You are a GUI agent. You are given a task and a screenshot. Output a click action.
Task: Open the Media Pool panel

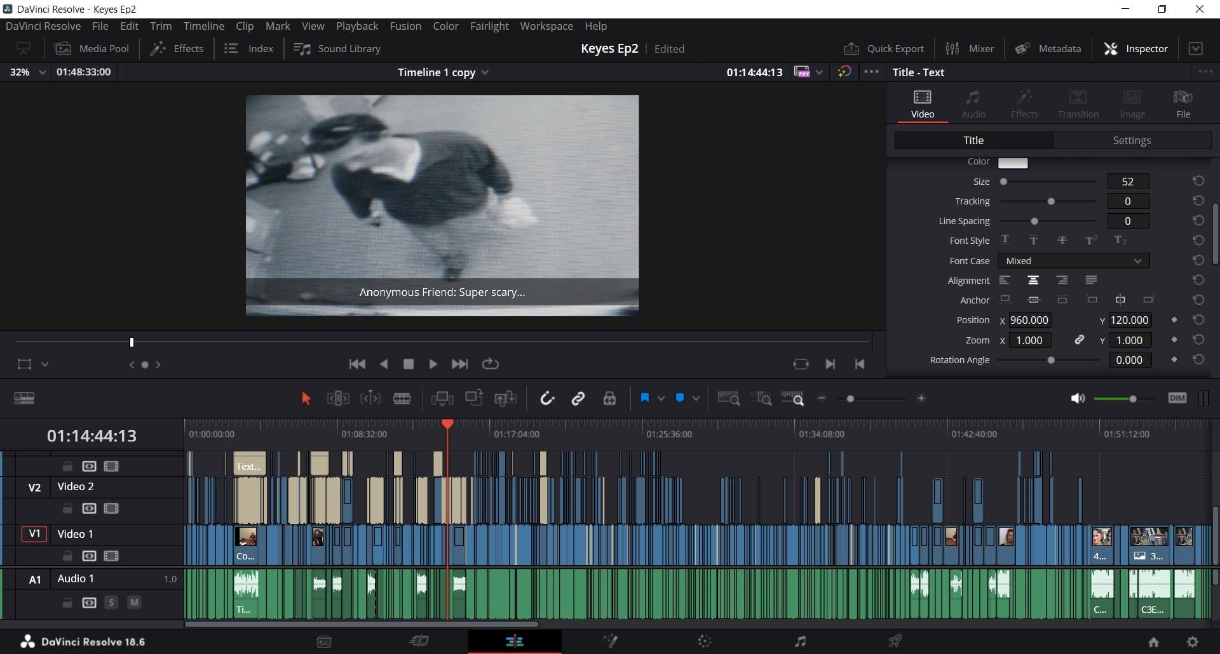tap(92, 49)
